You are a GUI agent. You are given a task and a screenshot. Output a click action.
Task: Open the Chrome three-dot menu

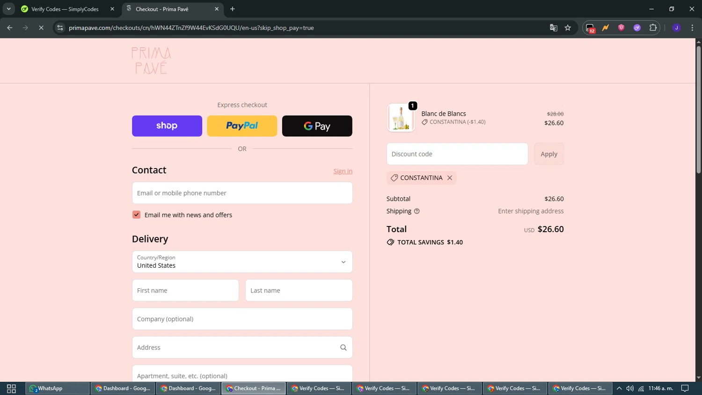tap(692, 28)
